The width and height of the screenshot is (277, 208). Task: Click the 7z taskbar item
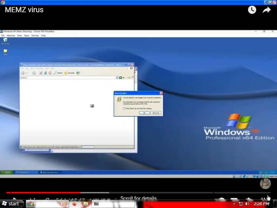pos(113,204)
